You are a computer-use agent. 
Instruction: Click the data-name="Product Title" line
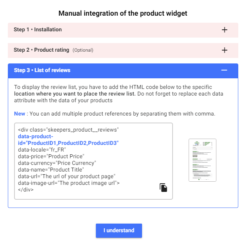click(x=51, y=170)
